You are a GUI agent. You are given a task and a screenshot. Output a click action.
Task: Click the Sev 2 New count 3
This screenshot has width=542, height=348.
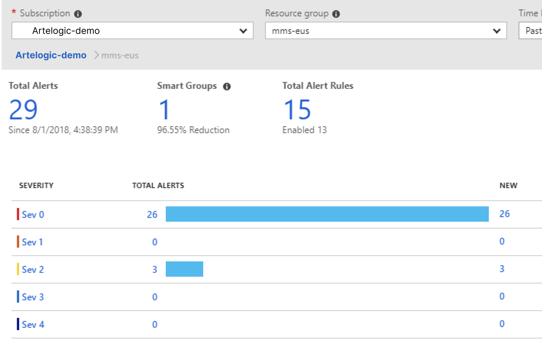click(502, 269)
